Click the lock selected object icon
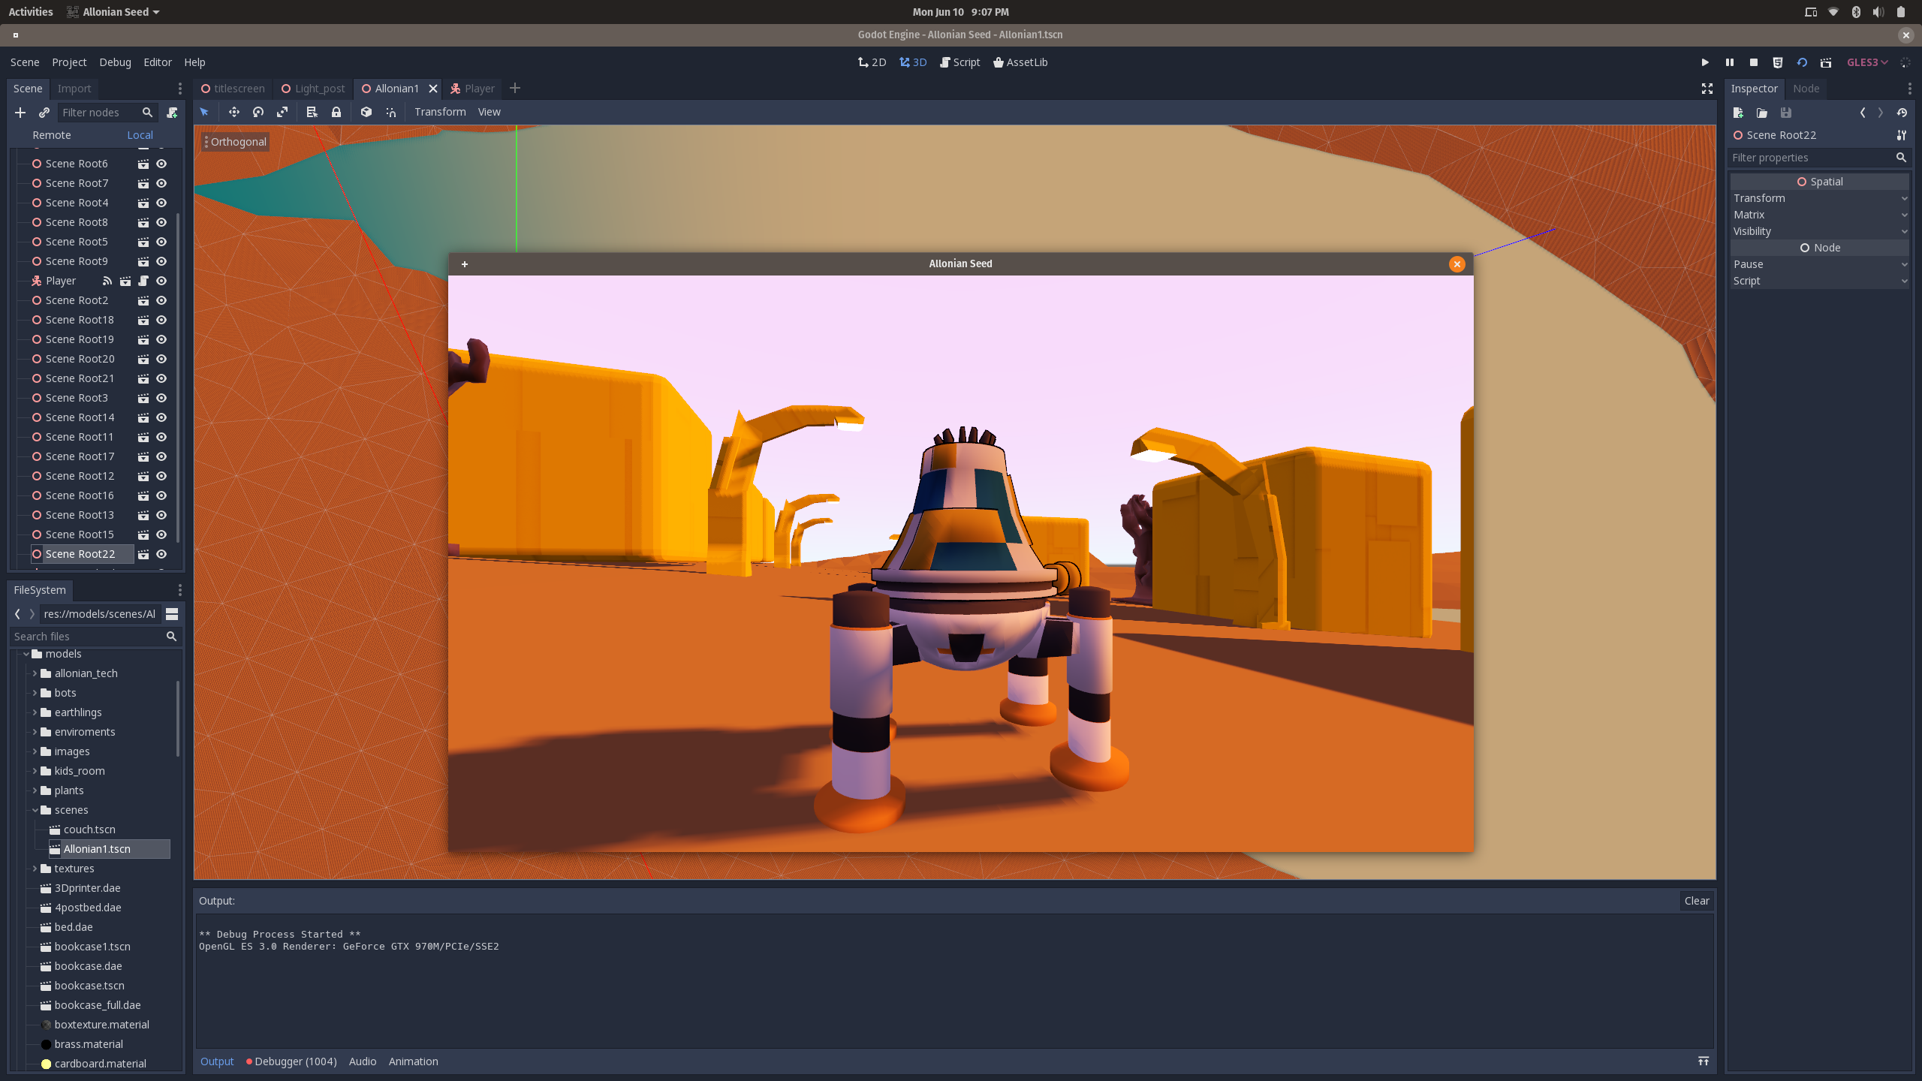 coord(336,112)
